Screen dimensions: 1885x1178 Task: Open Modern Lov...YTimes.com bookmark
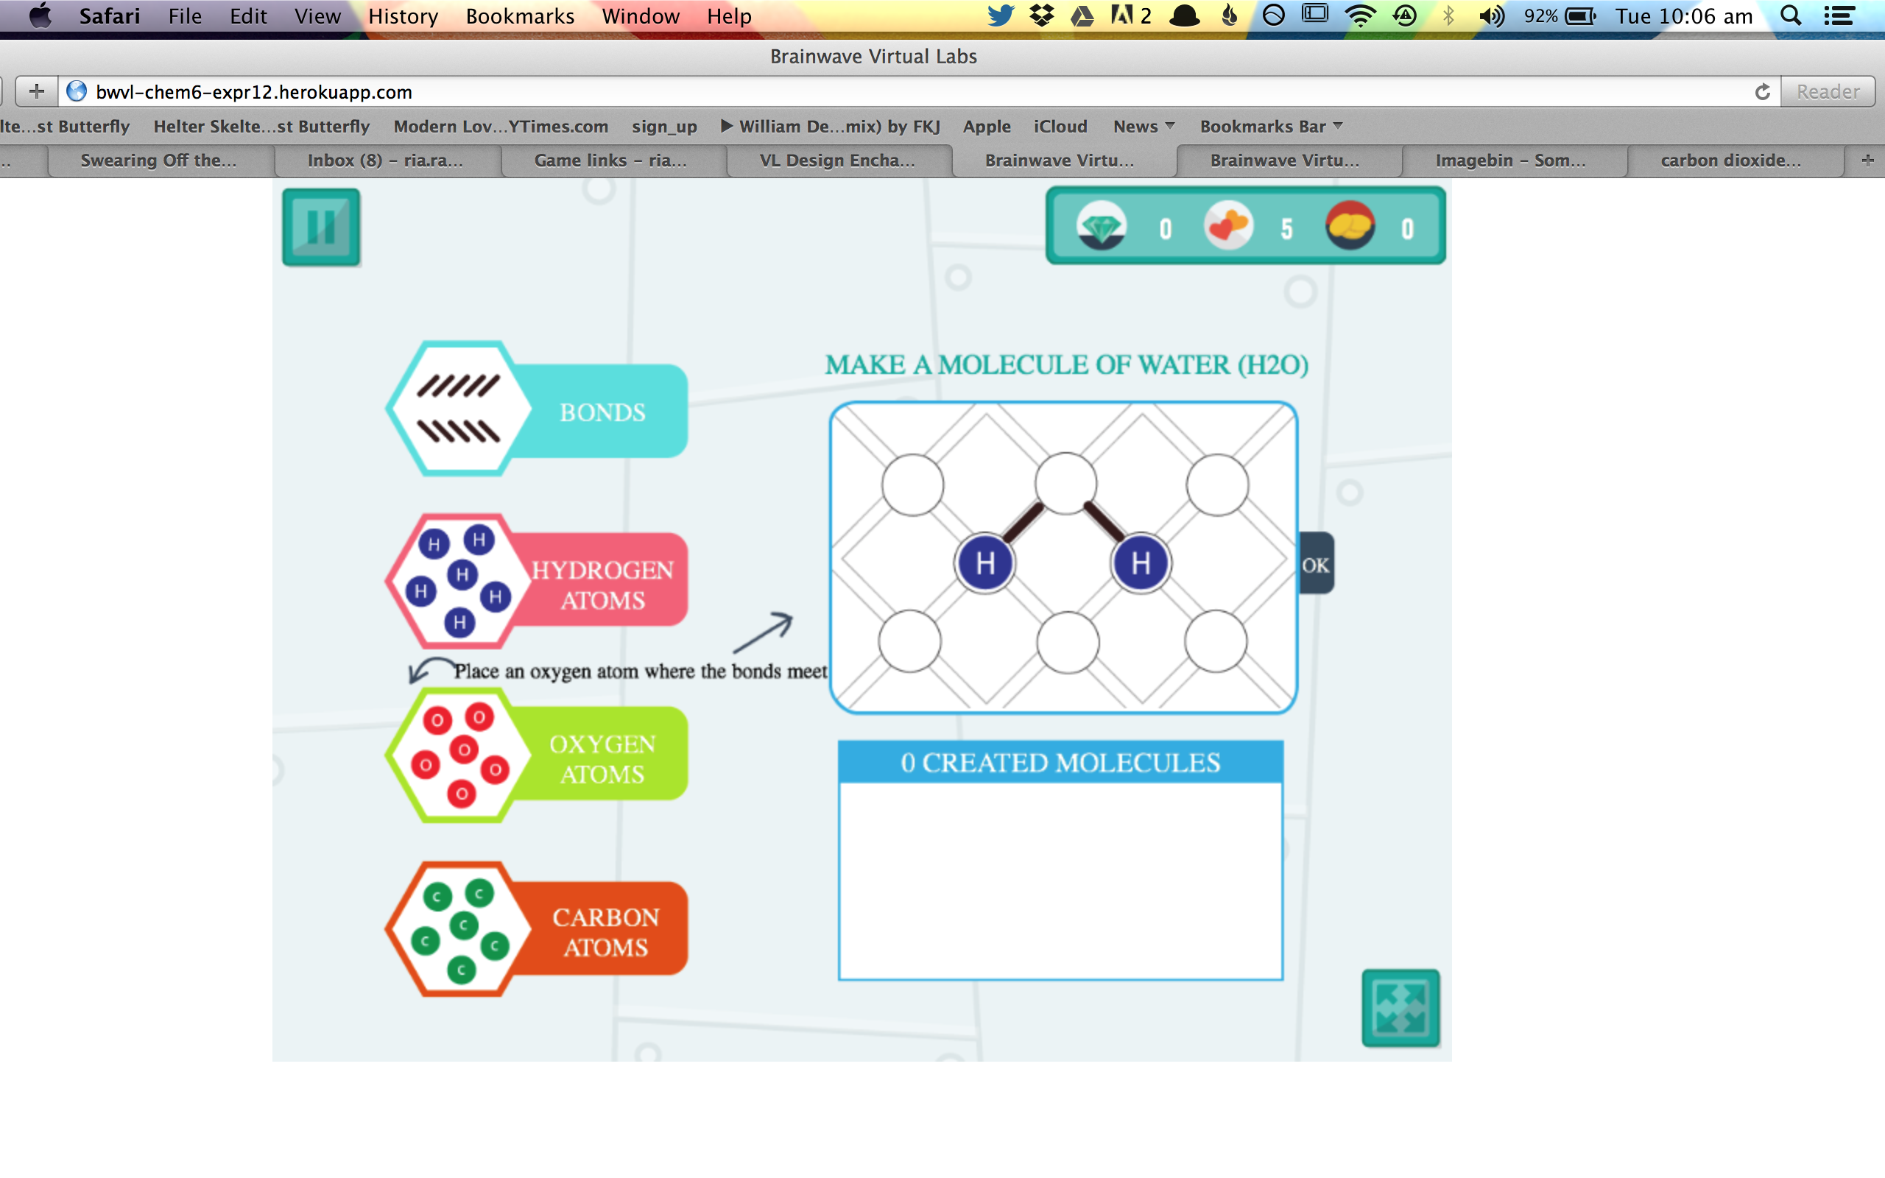coord(501,126)
